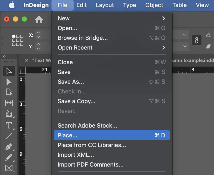Choose Close from File menu
The width and height of the screenshot is (214, 175).
coord(112,62)
